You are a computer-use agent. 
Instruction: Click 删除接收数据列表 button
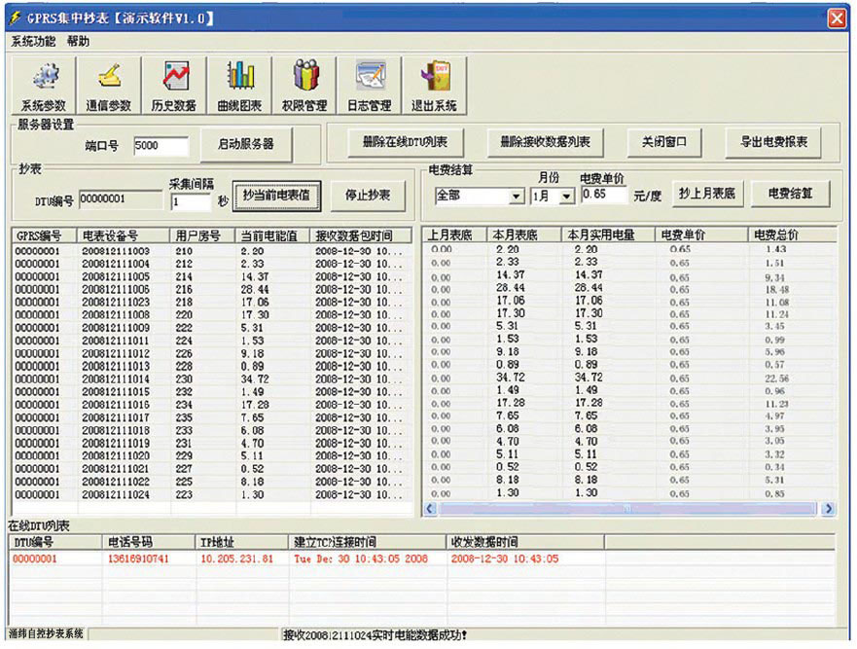[545, 142]
